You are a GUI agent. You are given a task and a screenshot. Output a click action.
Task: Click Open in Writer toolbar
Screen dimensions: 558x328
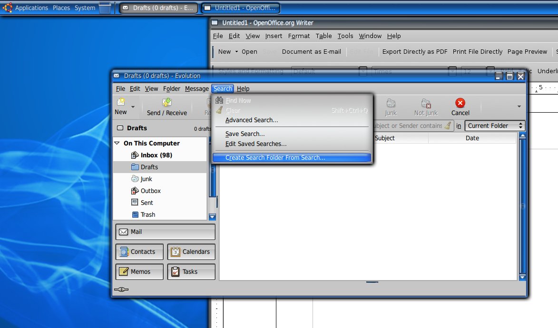click(x=249, y=52)
